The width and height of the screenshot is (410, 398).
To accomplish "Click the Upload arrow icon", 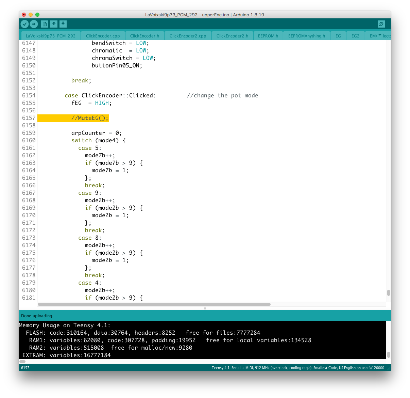I will pos(34,24).
